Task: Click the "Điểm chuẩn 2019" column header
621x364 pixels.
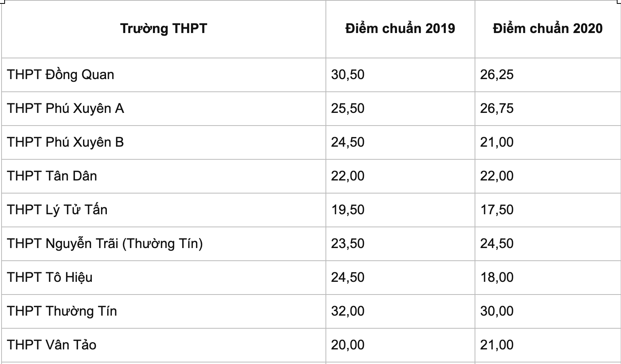Action: [x=400, y=28]
